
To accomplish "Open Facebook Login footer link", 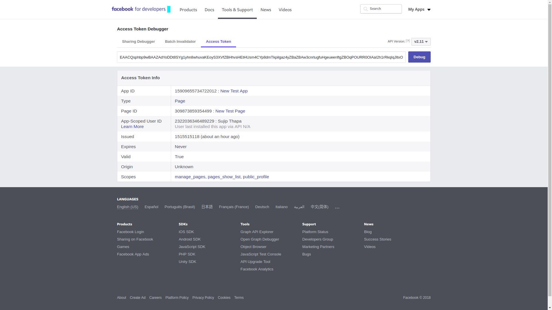I will click(130, 232).
